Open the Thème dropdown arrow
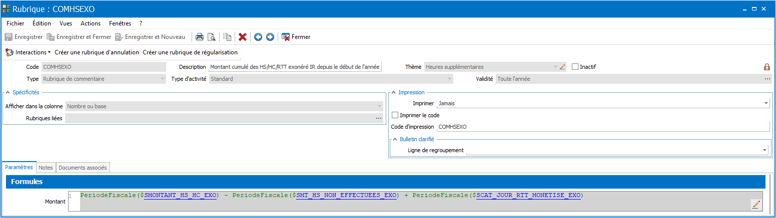The width and height of the screenshot is (776, 218). [555, 67]
